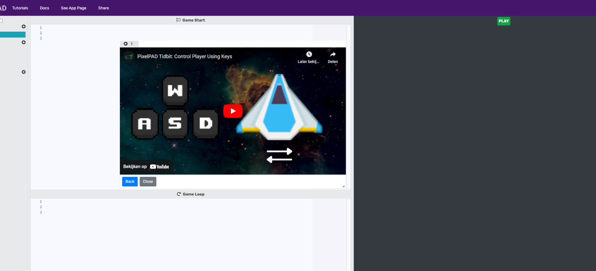
Task: Click the loop icon beside Game Loop
Action: click(179, 194)
